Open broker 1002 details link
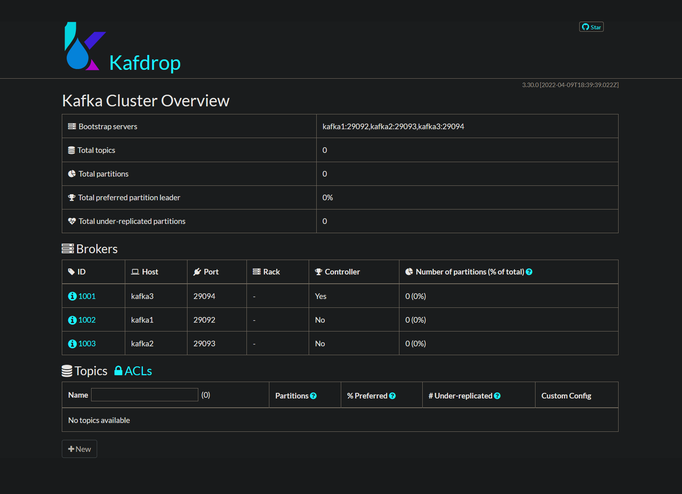 click(x=87, y=320)
